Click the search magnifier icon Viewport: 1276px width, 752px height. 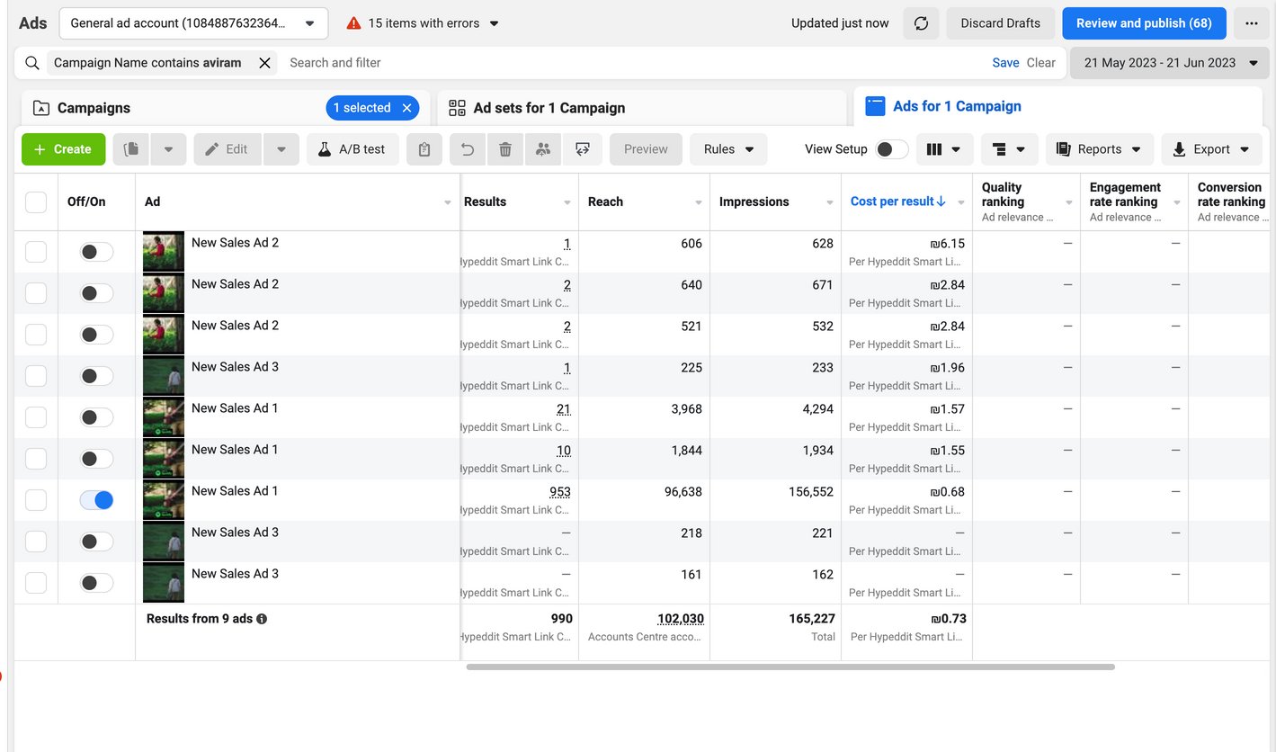pos(32,63)
